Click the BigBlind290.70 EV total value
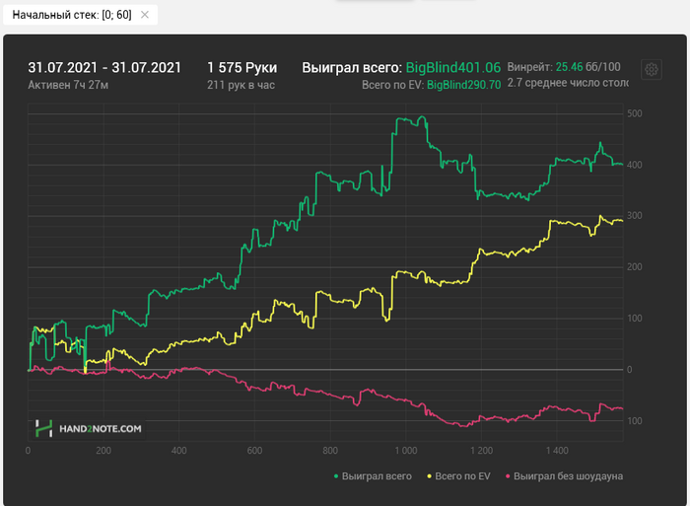The width and height of the screenshot is (690, 506). coord(464,86)
